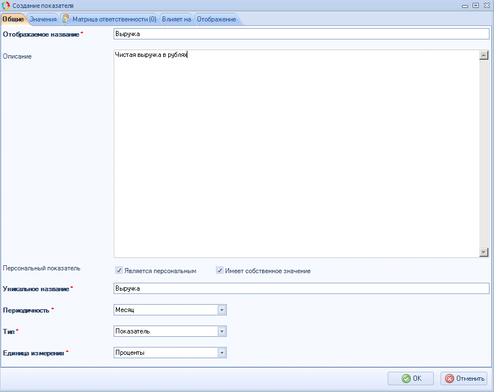Select the Общие tab

[13, 19]
